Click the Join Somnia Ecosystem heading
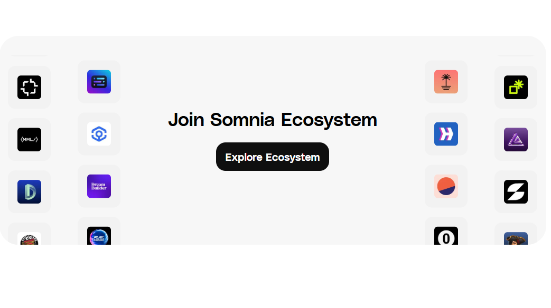 coord(273,120)
